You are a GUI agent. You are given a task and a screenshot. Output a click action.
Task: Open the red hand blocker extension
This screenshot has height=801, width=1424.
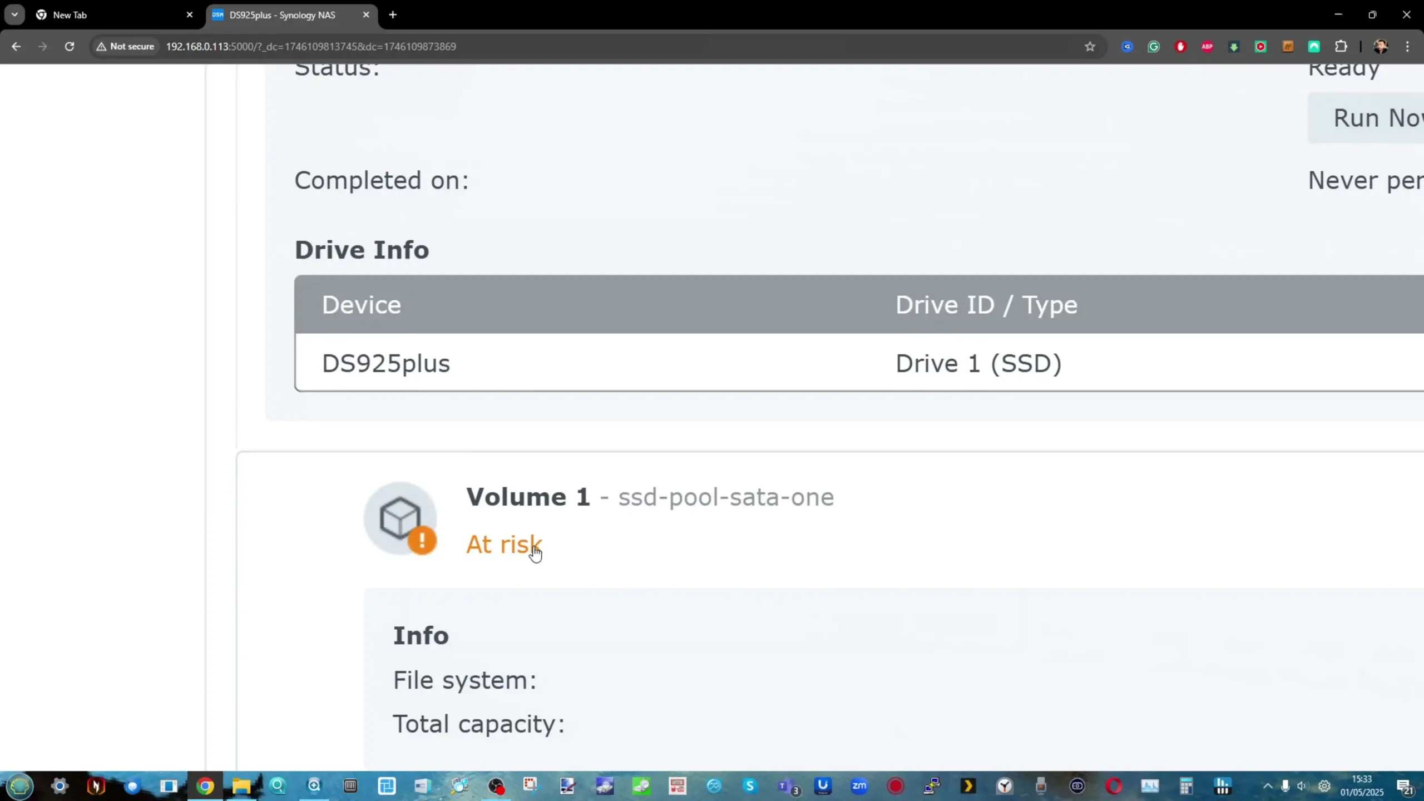pyautogui.click(x=1180, y=46)
